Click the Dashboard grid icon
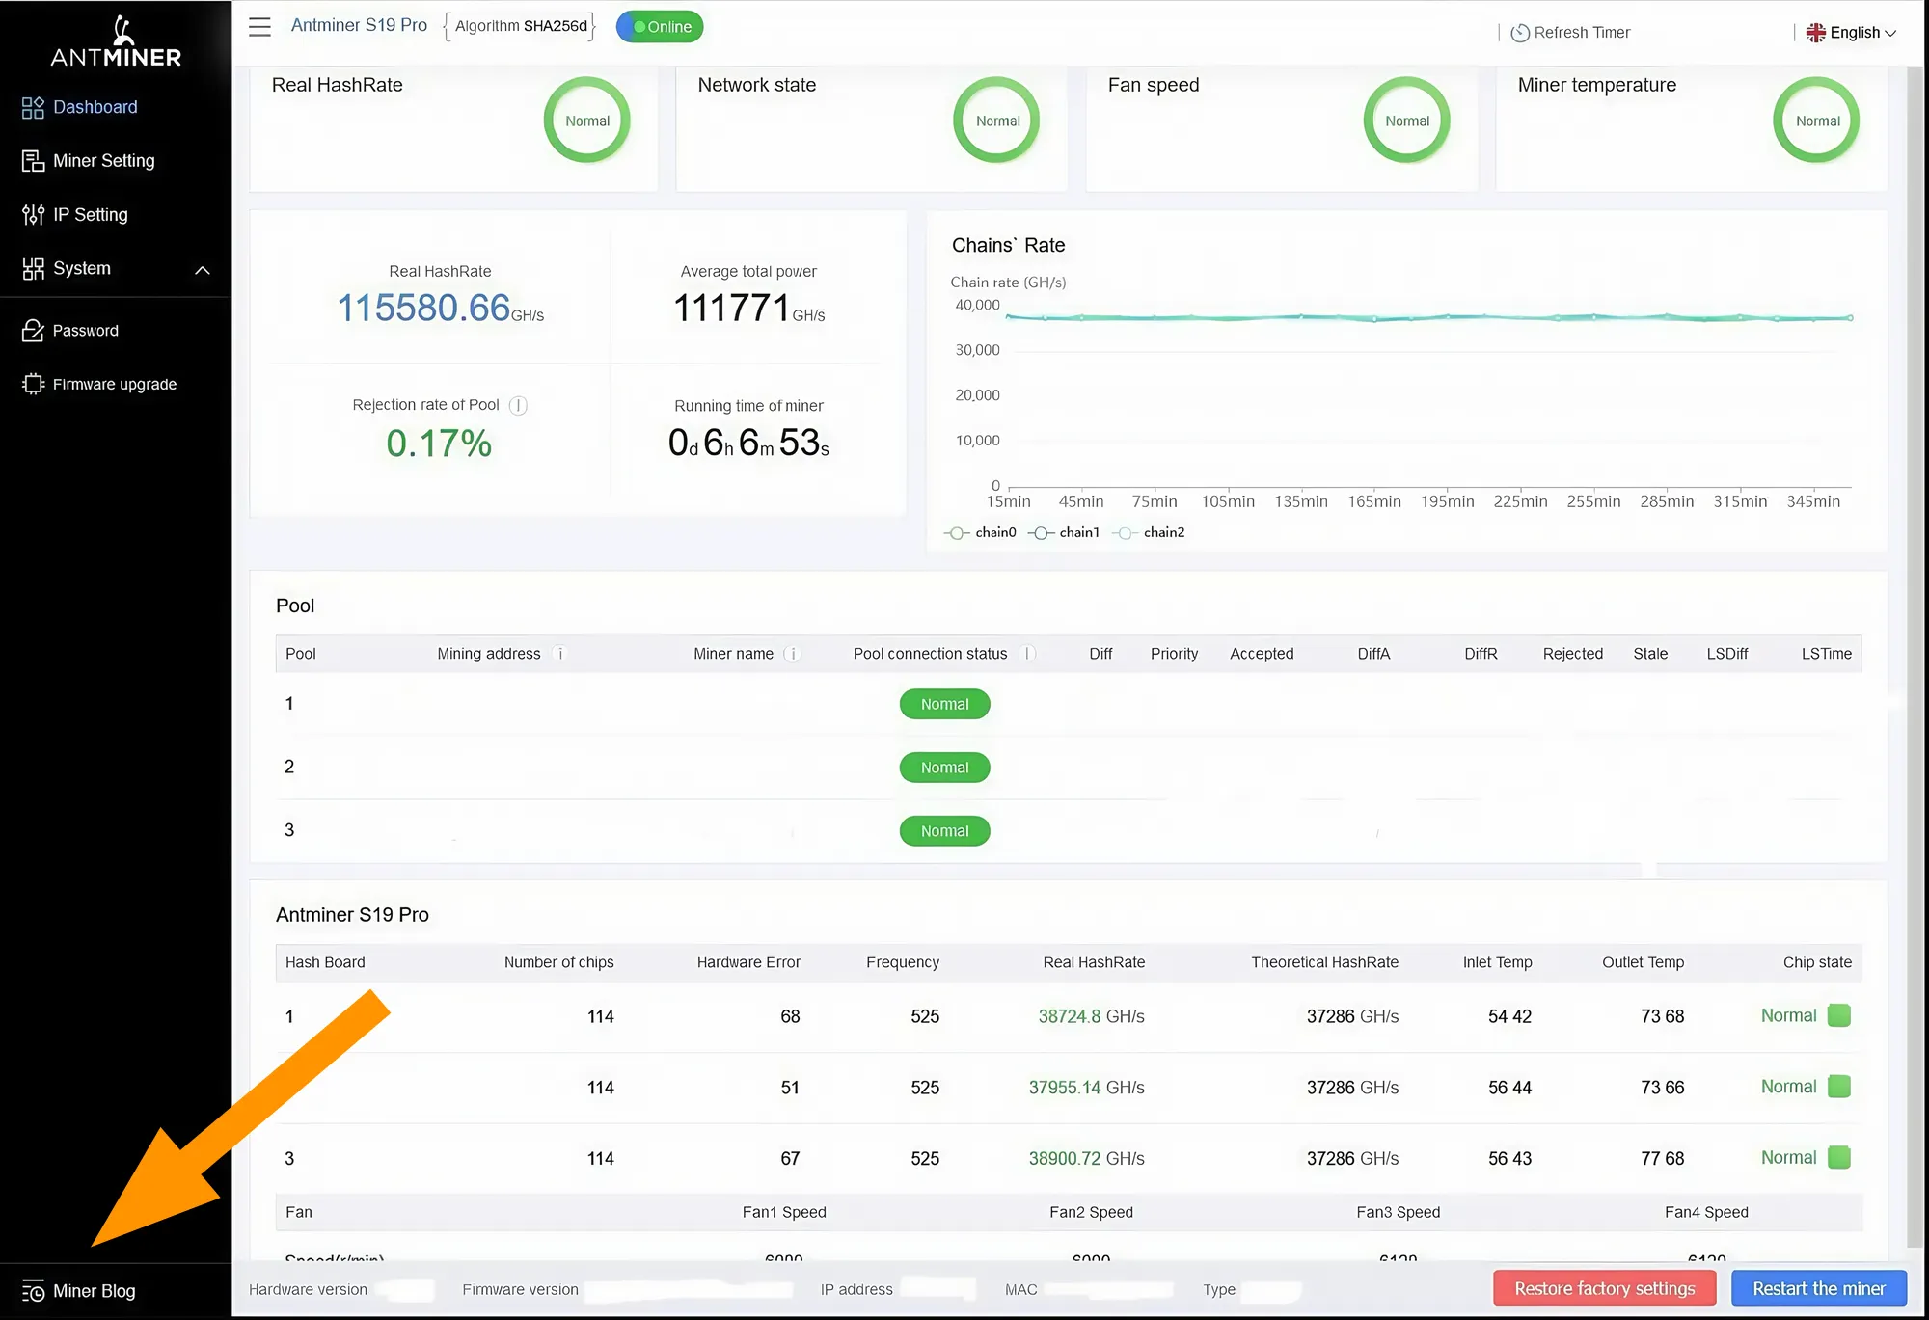This screenshot has height=1320, width=1929. pos(33,108)
